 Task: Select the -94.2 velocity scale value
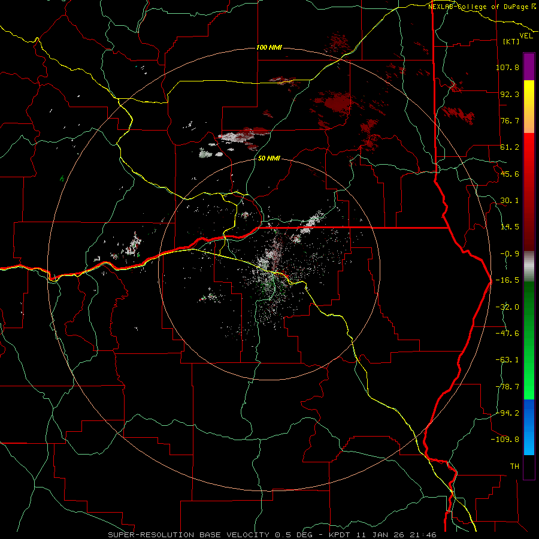click(x=507, y=413)
